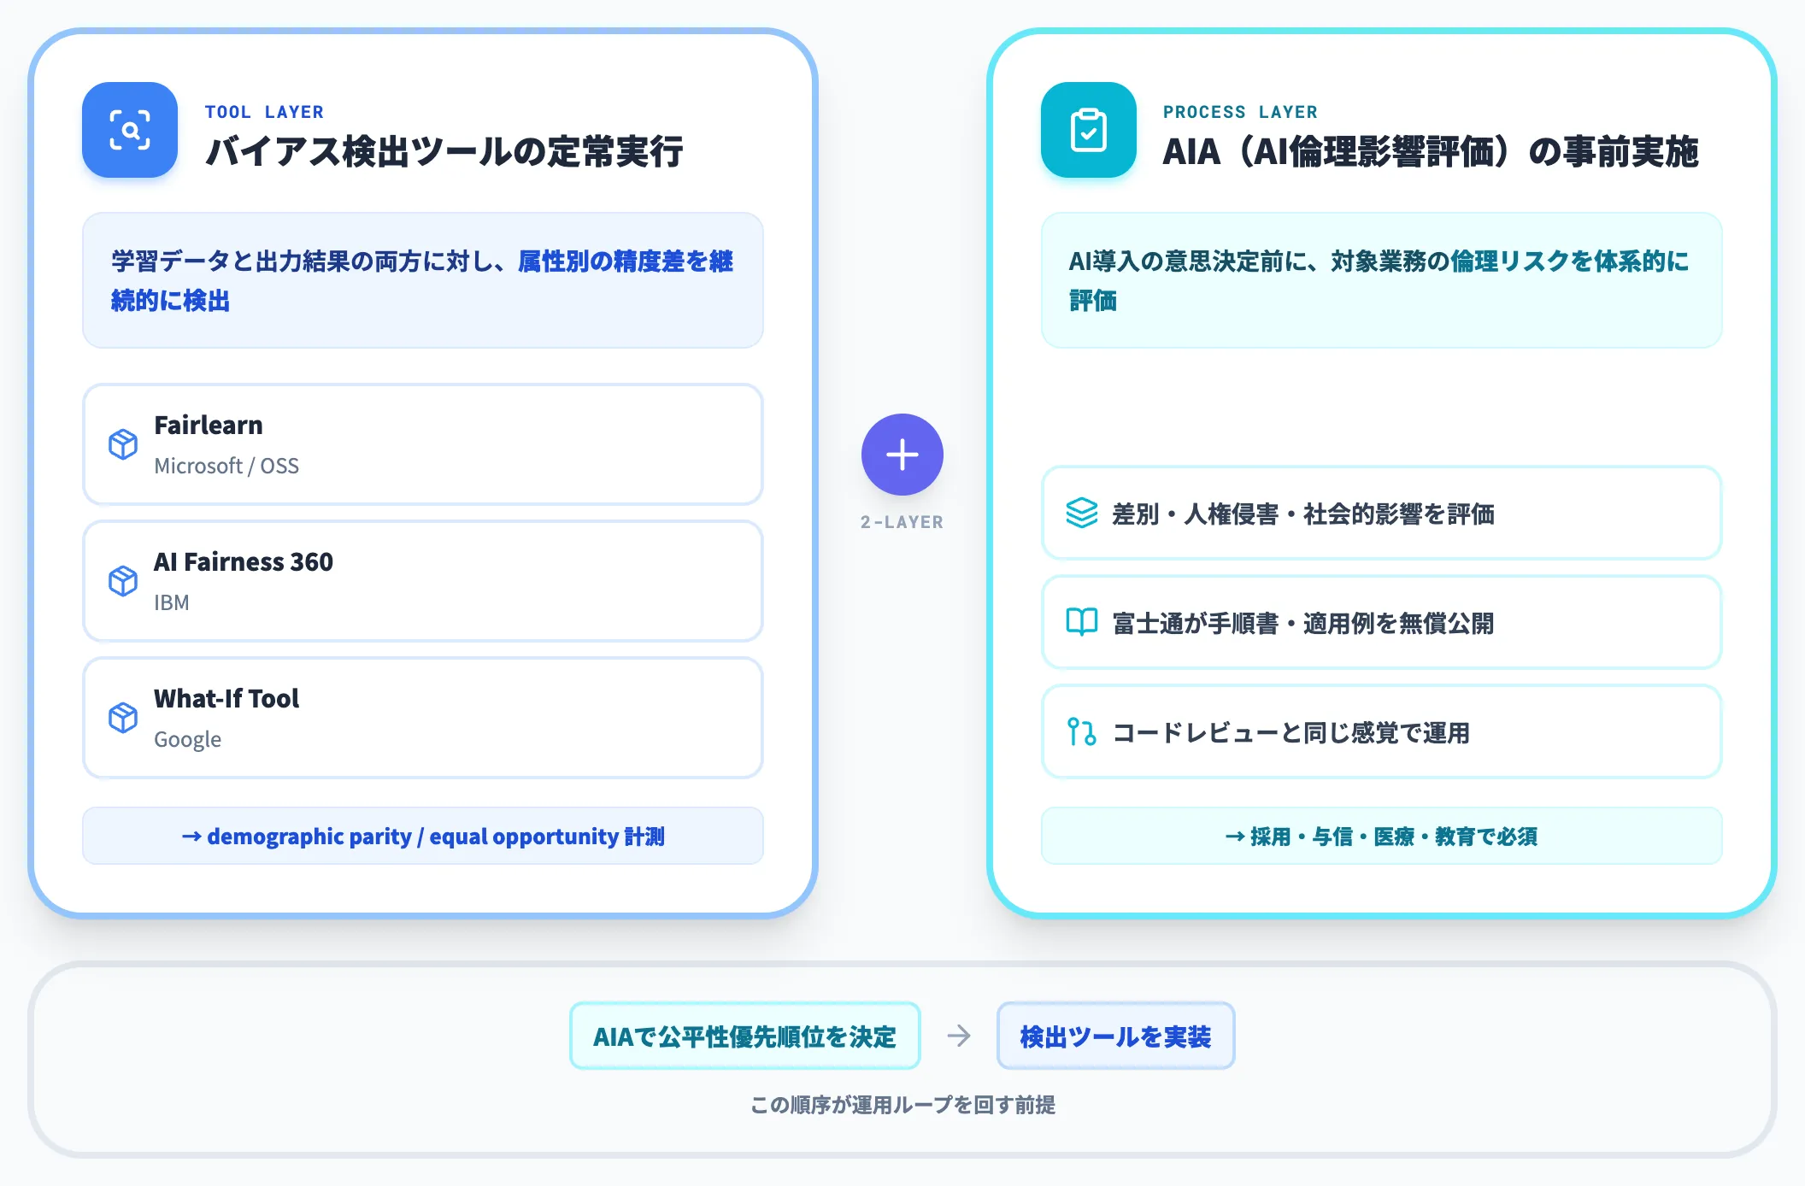Click the コードレビューと同じ感覚で運用 row

click(1382, 731)
